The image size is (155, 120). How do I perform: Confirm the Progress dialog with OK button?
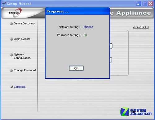(x=76, y=68)
